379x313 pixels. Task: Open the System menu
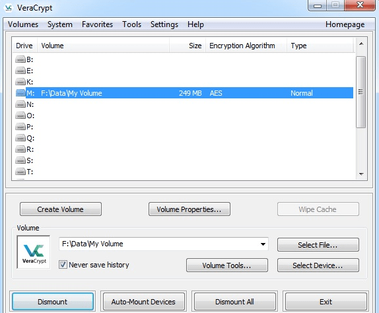pos(60,24)
